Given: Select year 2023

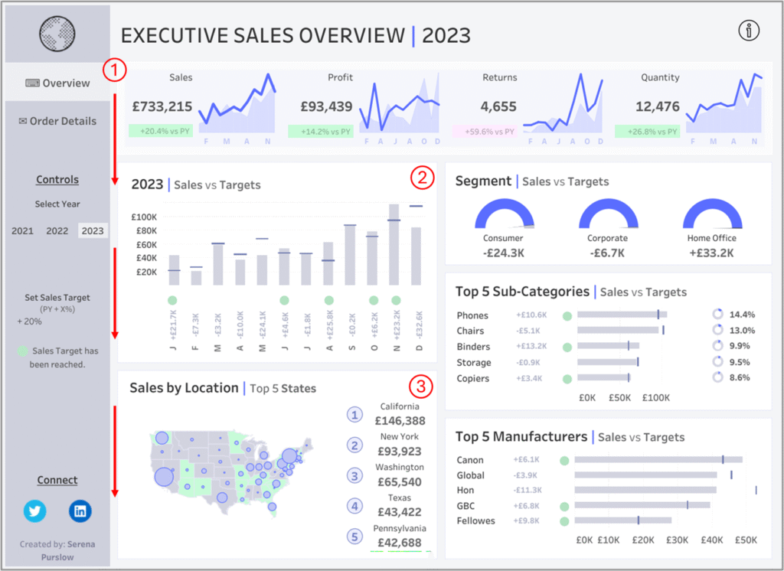Looking at the screenshot, I should 93,230.
